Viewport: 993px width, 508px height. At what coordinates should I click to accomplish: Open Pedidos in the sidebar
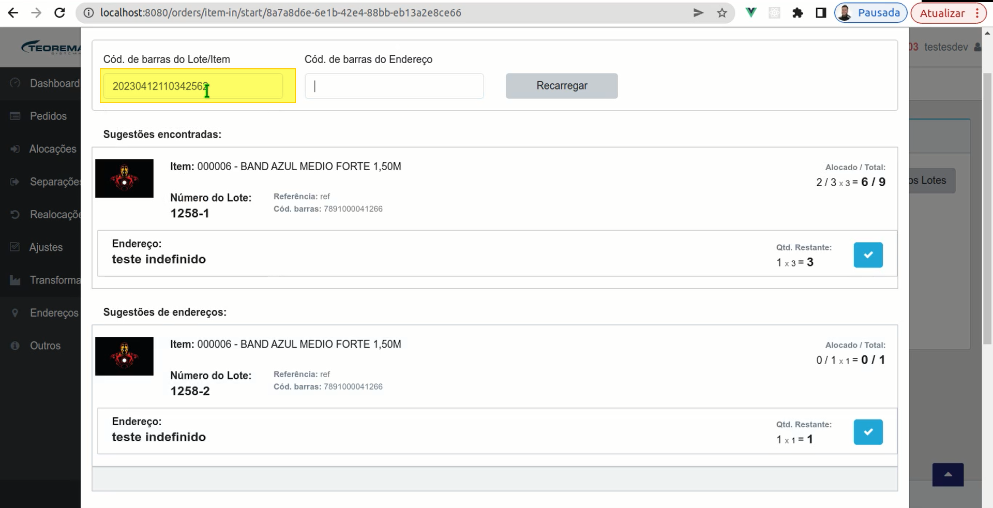(x=48, y=116)
